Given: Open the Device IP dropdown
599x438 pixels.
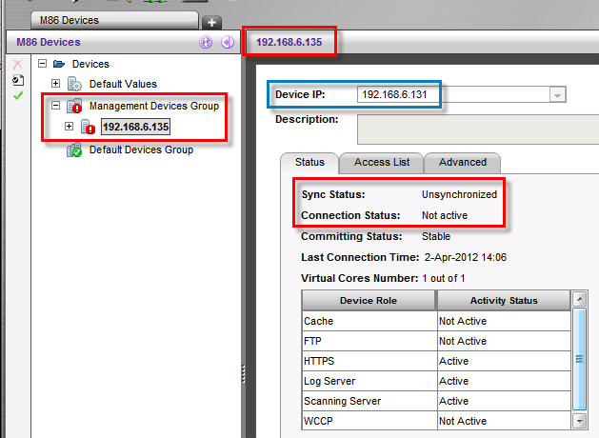Looking at the screenshot, I should [x=557, y=94].
